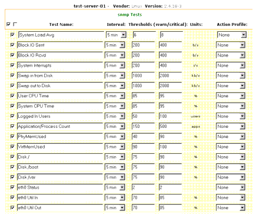Open Action Profile dropdown for Application/Process Count
Screen dimensions: 256x214
tap(231, 127)
